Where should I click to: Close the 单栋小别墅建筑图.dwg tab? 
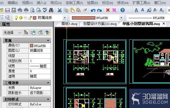point(164,23)
